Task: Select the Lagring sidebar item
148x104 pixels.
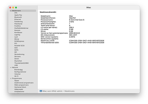Action: (x=17, y=35)
